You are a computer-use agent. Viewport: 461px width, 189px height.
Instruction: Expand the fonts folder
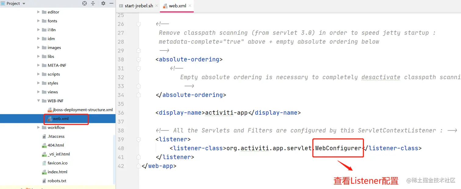pyautogui.click(x=38, y=21)
